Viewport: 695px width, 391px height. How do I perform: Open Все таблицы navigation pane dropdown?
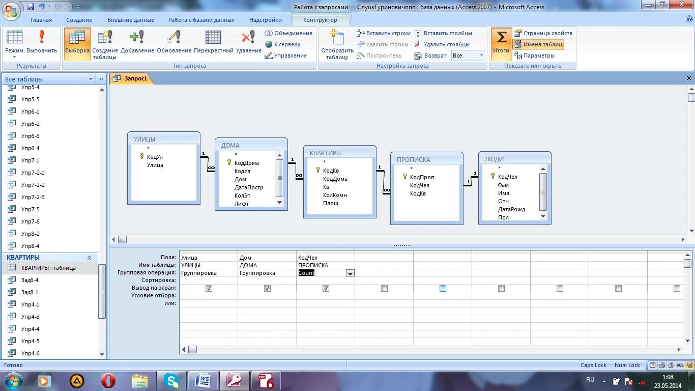(x=91, y=79)
